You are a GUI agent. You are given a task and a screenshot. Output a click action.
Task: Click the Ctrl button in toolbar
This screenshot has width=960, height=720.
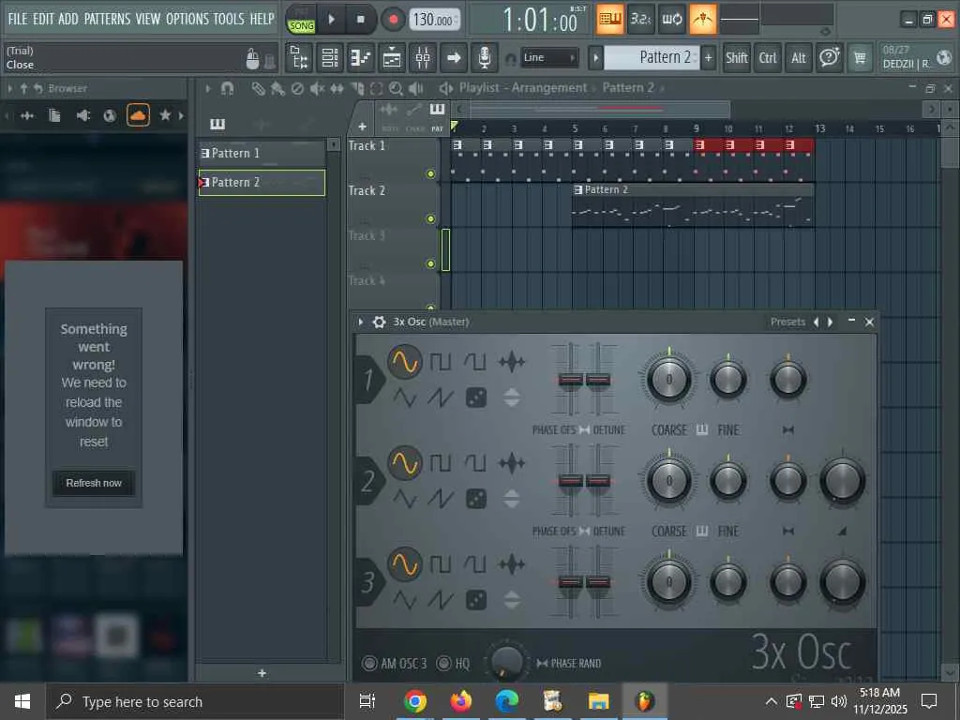(x=767, y=57)
